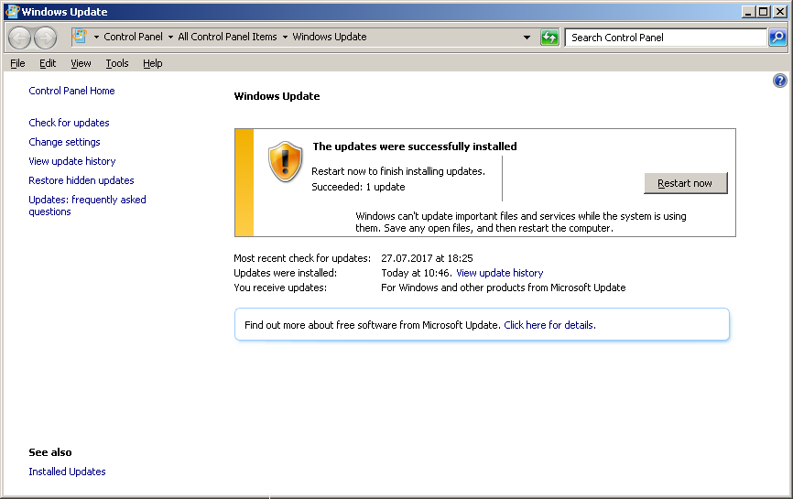
Task: Click View update history beside Today at 10:46
Action: [500, 273]
